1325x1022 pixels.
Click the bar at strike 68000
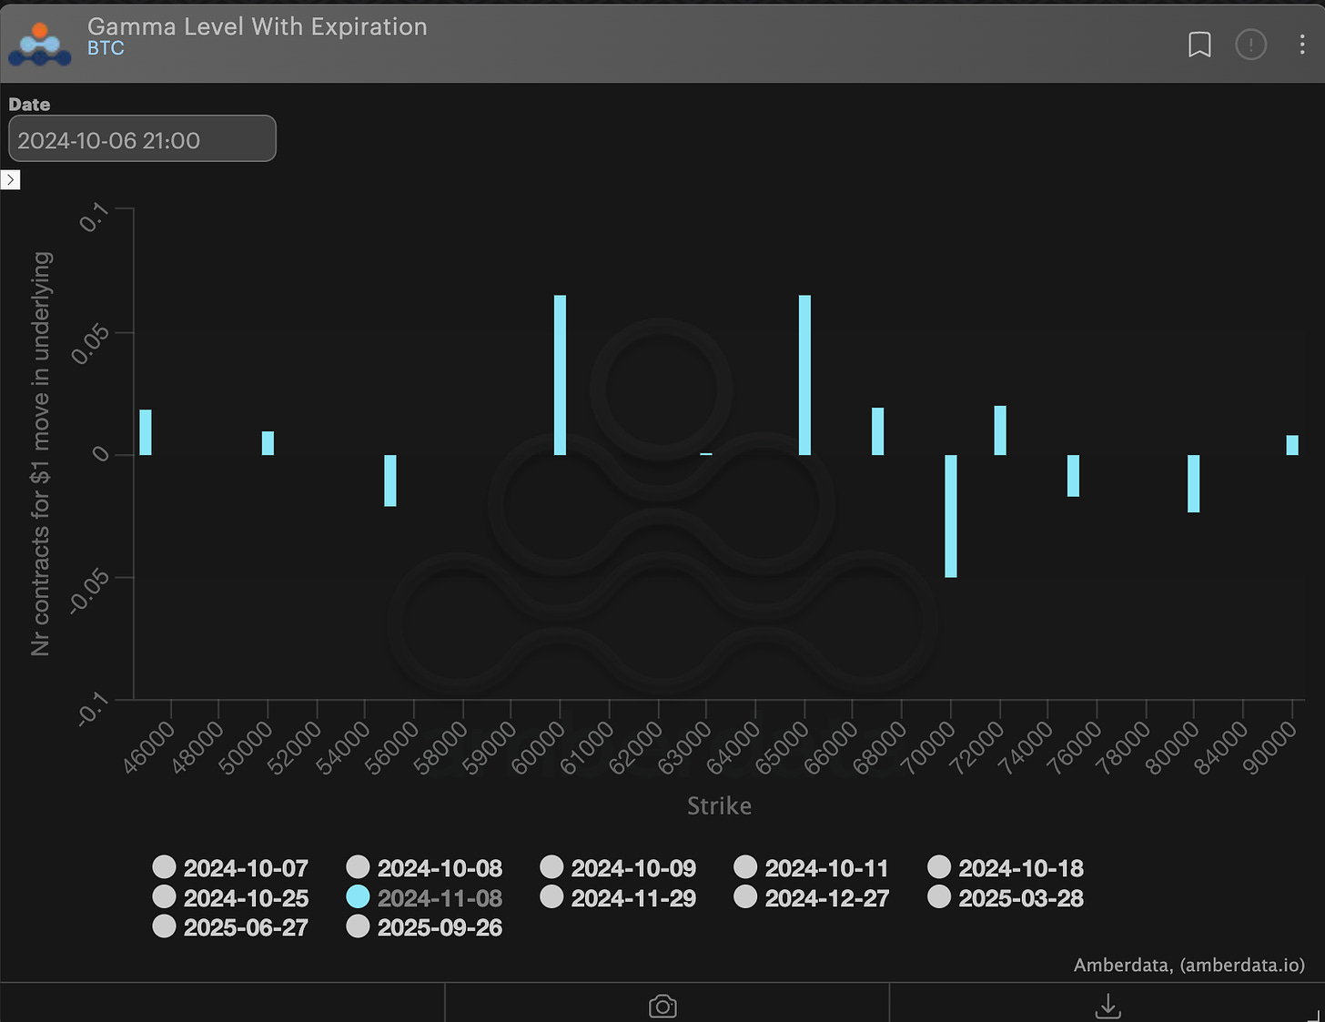pos(877,431)
